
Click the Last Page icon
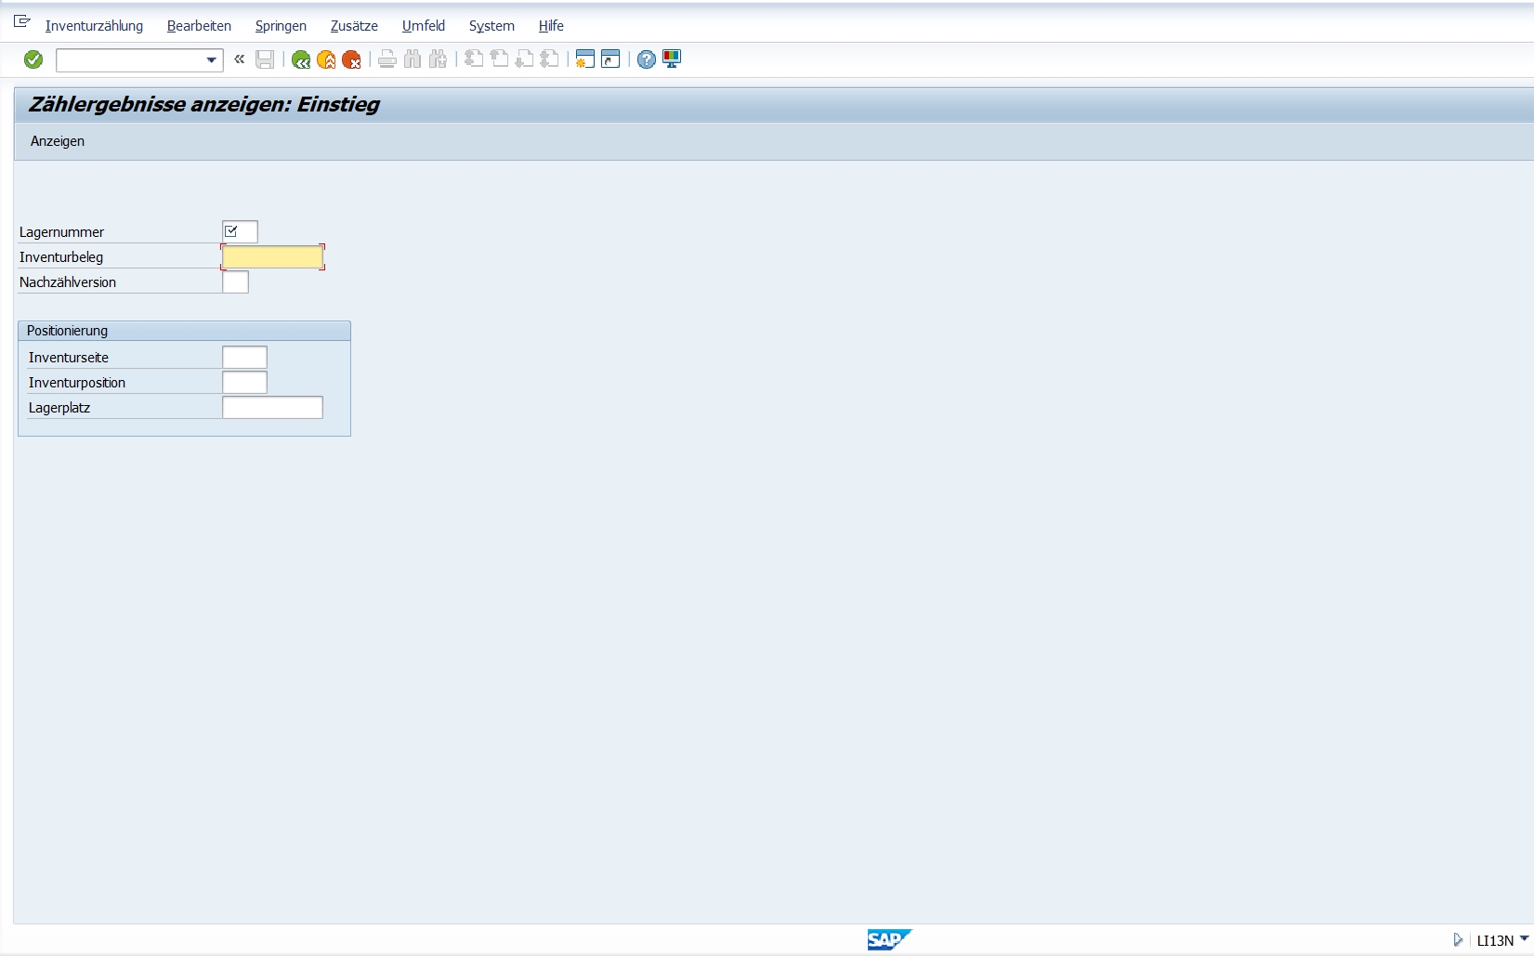click(x=549, y=59)
